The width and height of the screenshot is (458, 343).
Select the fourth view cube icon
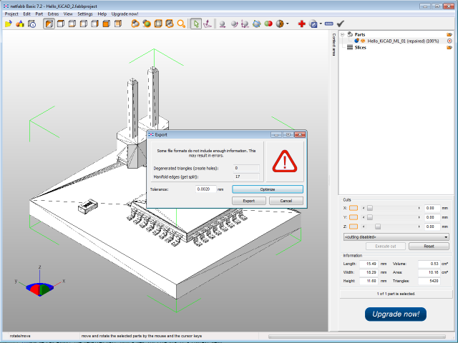coord(84,24)
